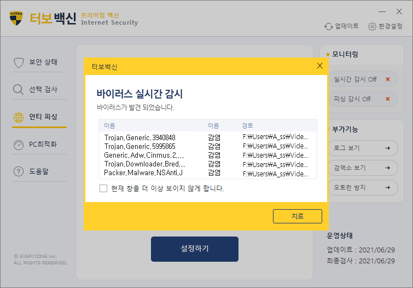Select the Packer.Malware.NSAnti.J entry
This screenshot has width=413, height=288.
coord(143,173)
